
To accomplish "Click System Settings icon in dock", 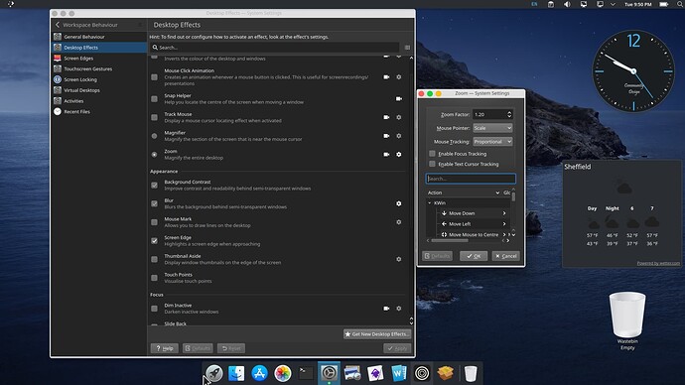I will point(329,373).
